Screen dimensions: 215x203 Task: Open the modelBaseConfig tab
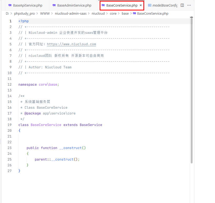[x=165, y=5]
